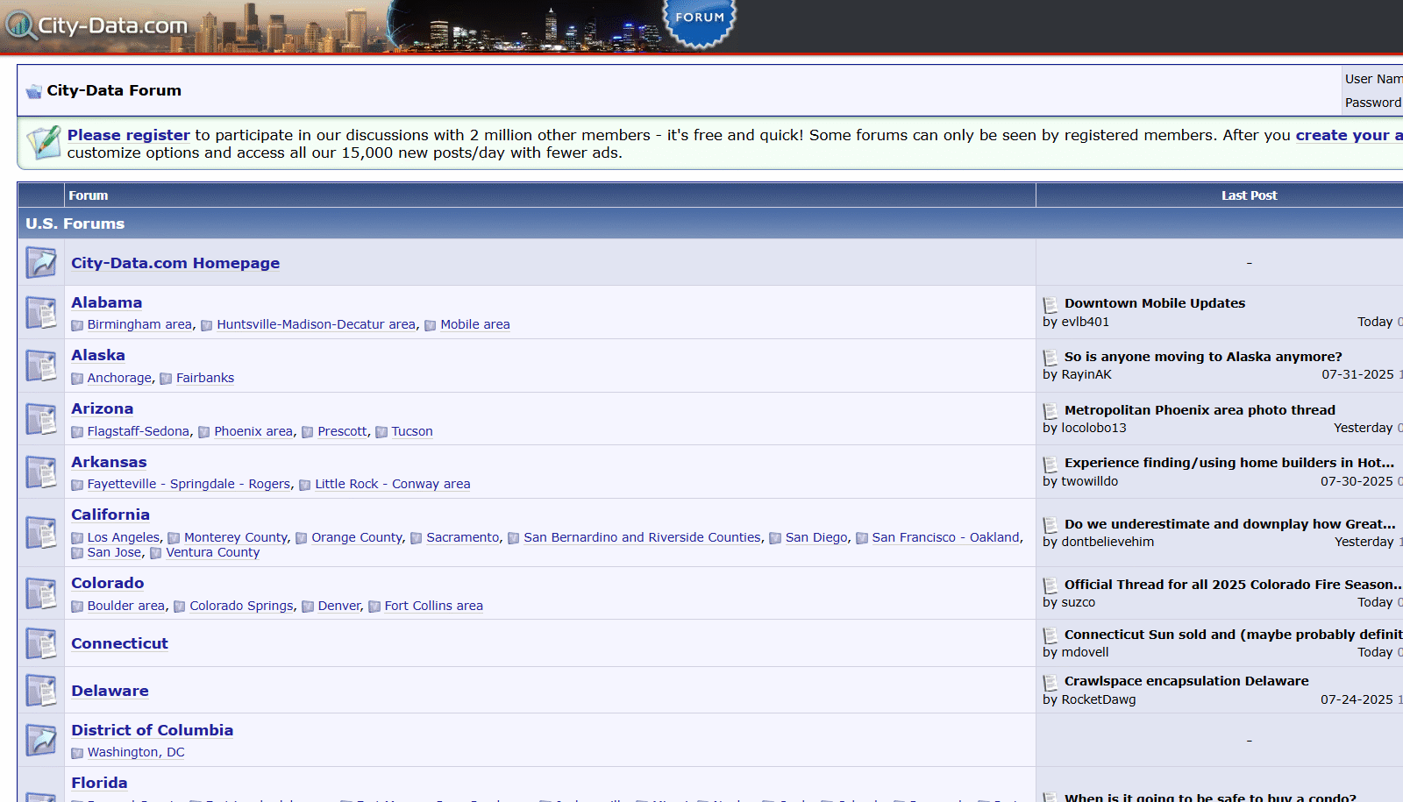Image resolution: width=1403 pixels, height=802 pixels.
Task: Click small icon before Birmingham area
Action: point(77,325)
